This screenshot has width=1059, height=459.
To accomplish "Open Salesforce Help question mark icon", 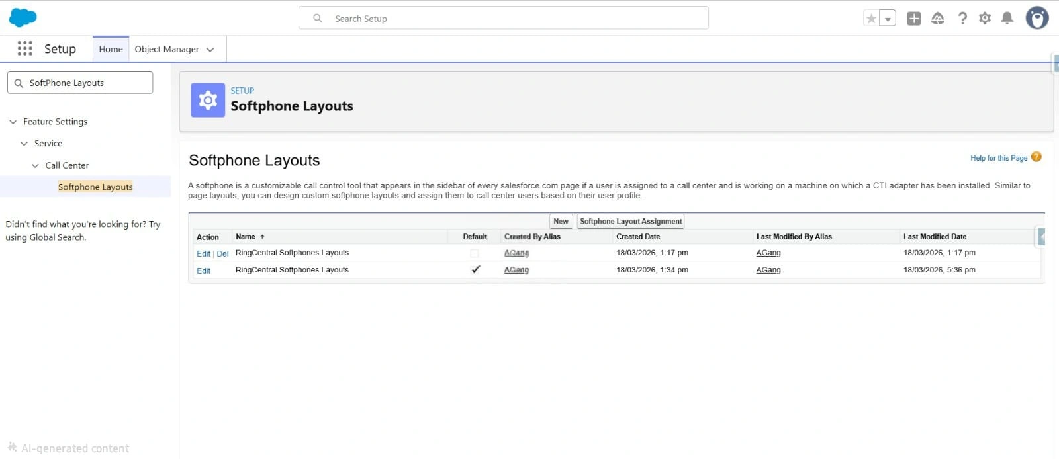I will (x=962, y=19).
